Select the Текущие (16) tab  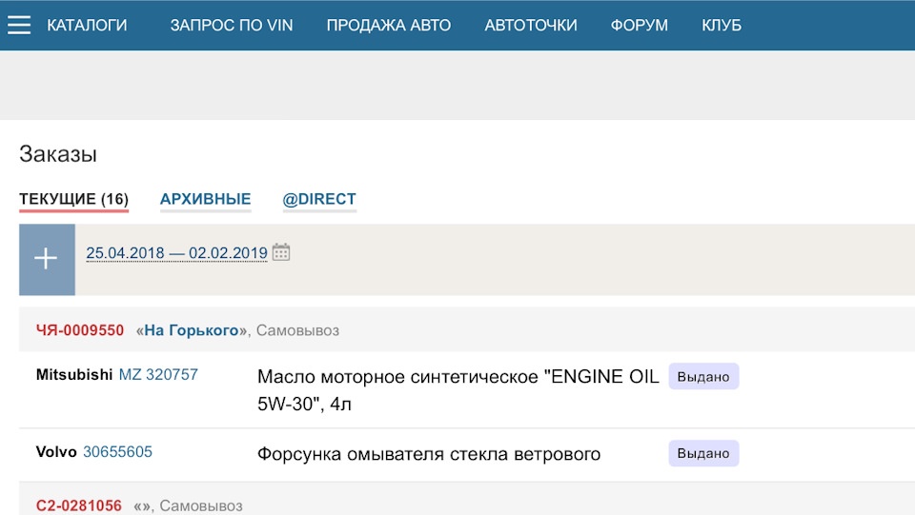73,199
